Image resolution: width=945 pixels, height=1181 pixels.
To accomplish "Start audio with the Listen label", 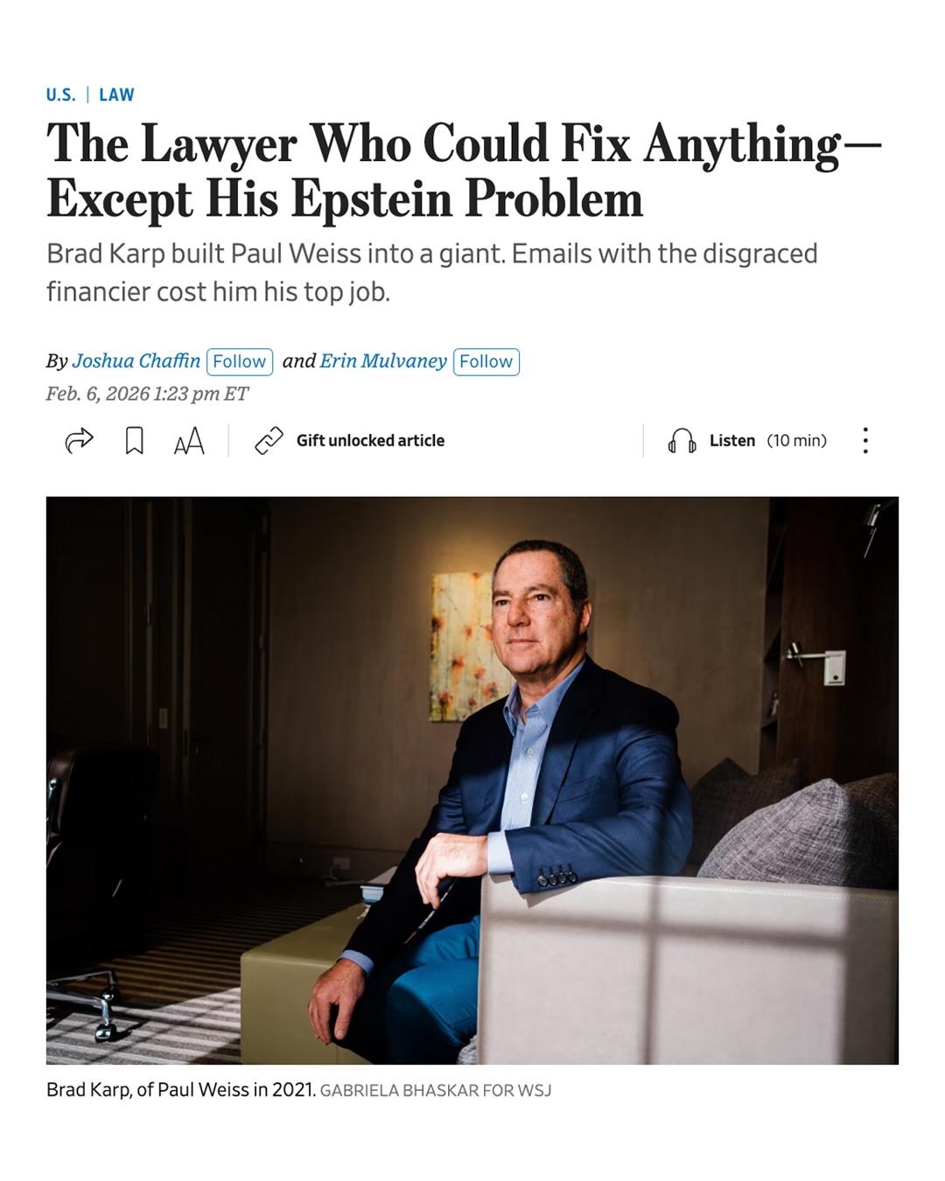I will pyautogui.click(x=732, y=440).
